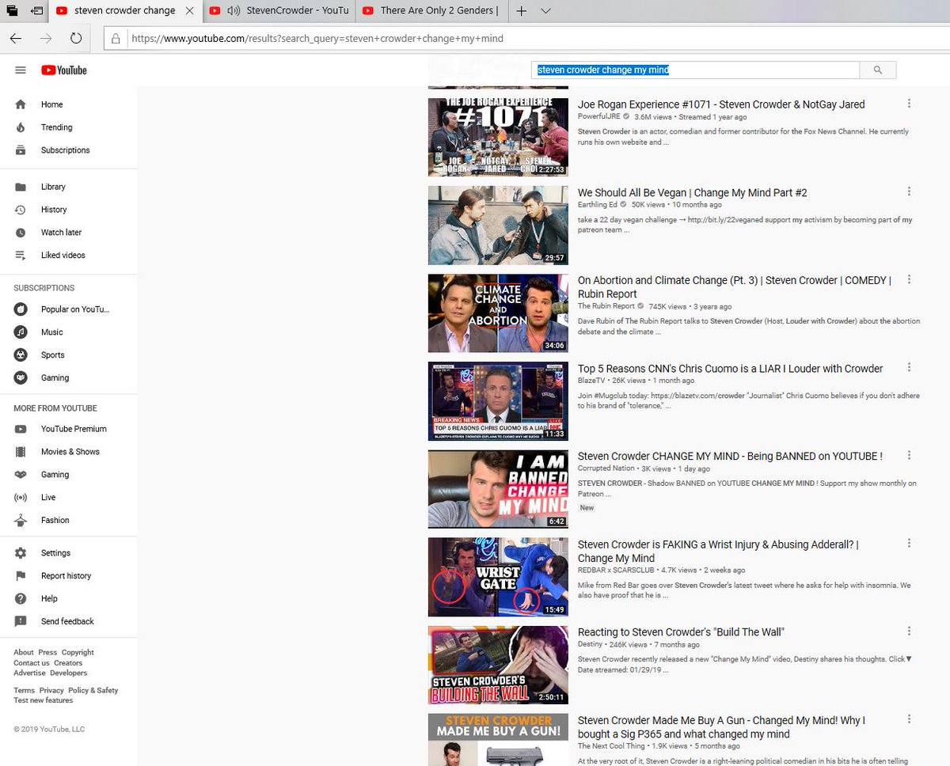Open options menu for Build The Wall video
The image size is (950, 766).
909,631
